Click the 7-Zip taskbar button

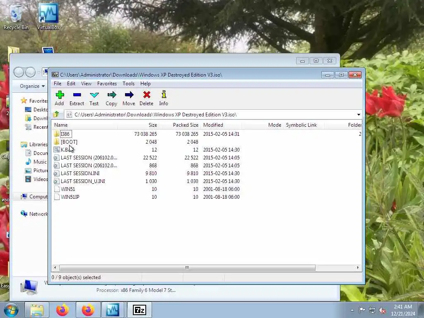pyautogui.click(x=140, y=310)
